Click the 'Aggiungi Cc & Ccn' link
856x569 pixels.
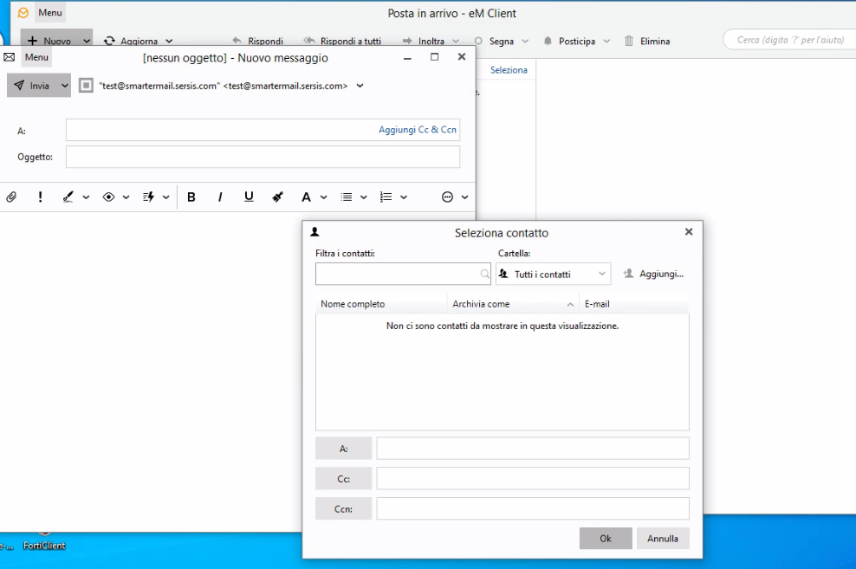(417, 130)
